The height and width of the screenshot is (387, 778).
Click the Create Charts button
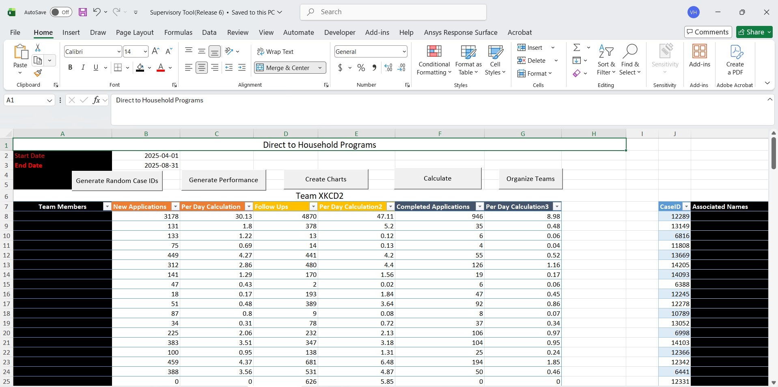point(326,179)
